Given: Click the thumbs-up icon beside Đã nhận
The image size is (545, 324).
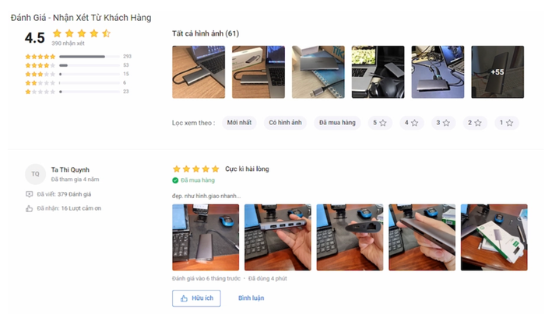Looking at the screenshot, I should click(30, 208).
